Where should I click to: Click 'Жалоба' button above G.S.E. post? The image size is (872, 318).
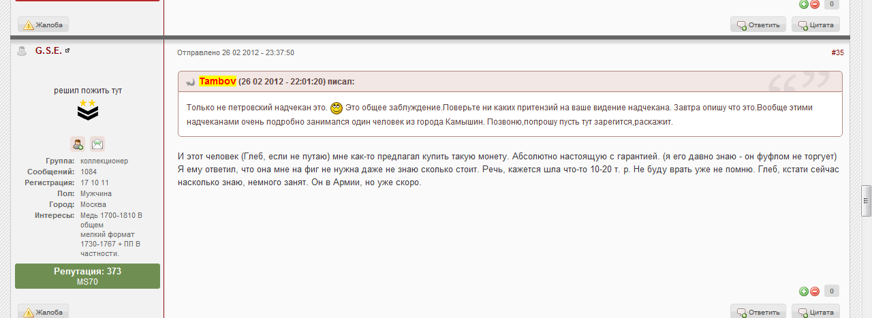pos(44,25)
